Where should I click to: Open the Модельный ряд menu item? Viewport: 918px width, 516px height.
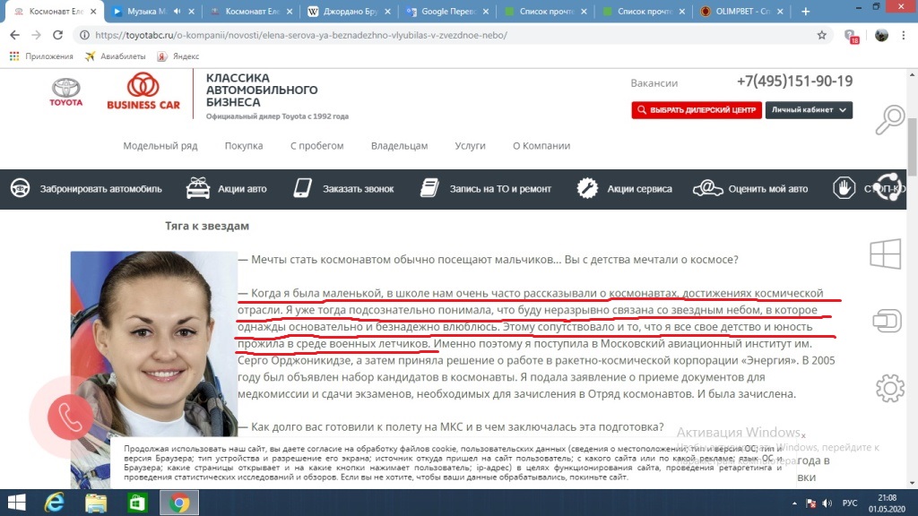tap(160, 146)
